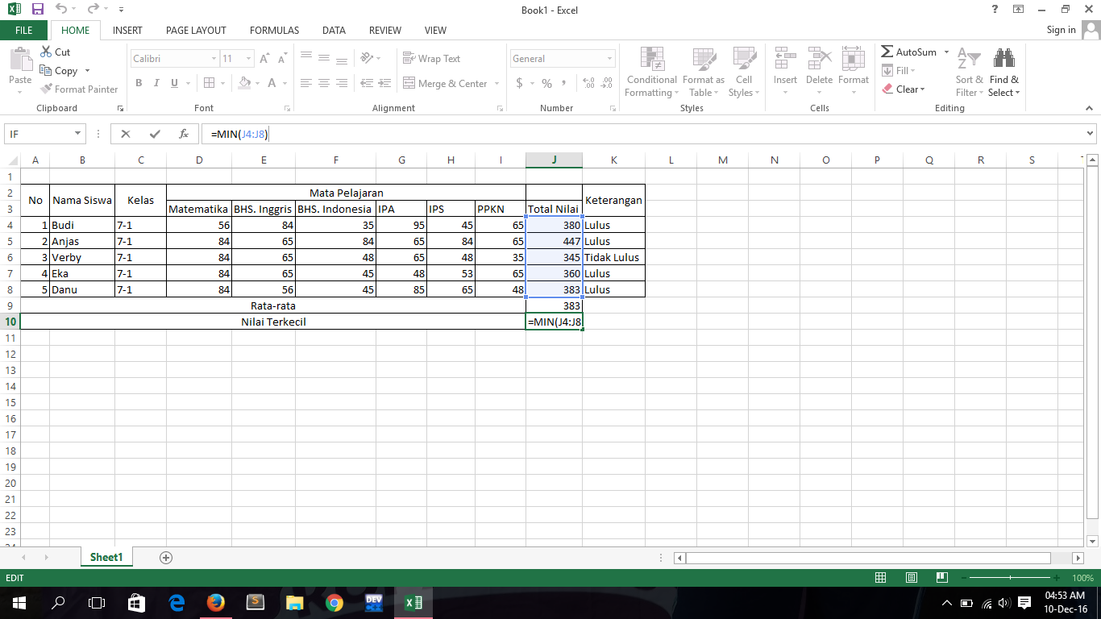Apply the Percent Style number format
The height and width of the screenshot is (619, 1101).
[545, 83]
